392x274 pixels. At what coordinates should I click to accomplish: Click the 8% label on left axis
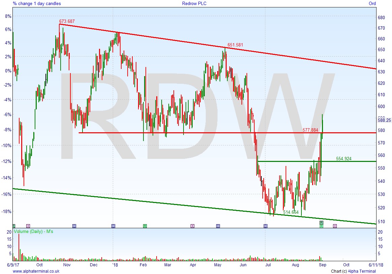pyautogui.click(x=8, y=16)
